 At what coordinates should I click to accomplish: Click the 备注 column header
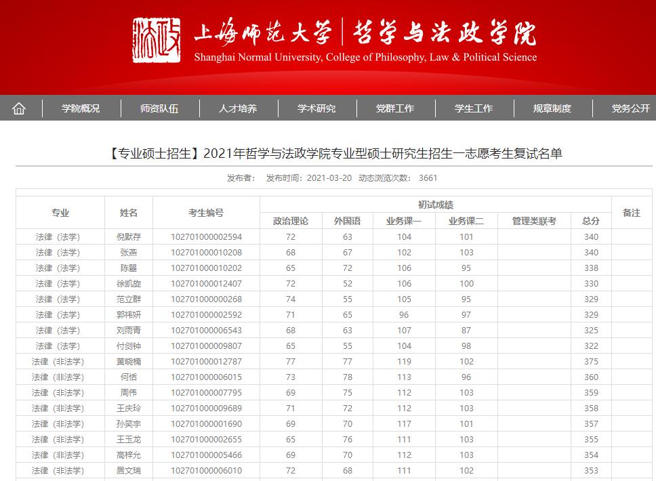click(632, 212)
